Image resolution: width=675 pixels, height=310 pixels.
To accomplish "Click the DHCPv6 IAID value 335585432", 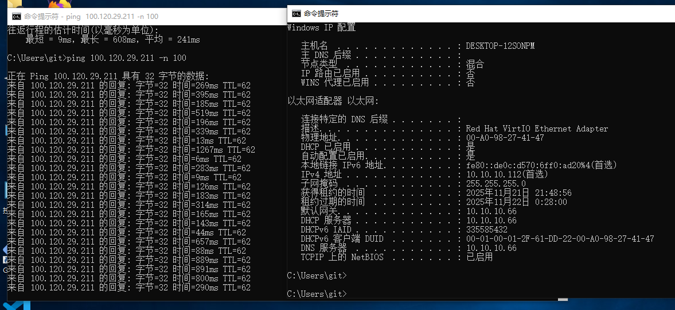I will (x=486, y=230).
